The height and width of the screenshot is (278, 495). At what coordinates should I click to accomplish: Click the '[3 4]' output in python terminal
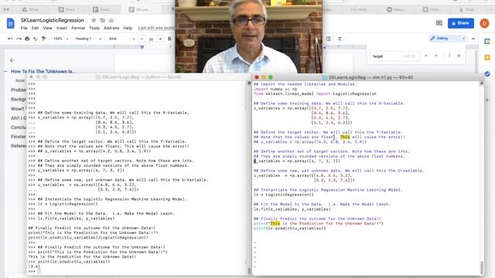point(34,266)
